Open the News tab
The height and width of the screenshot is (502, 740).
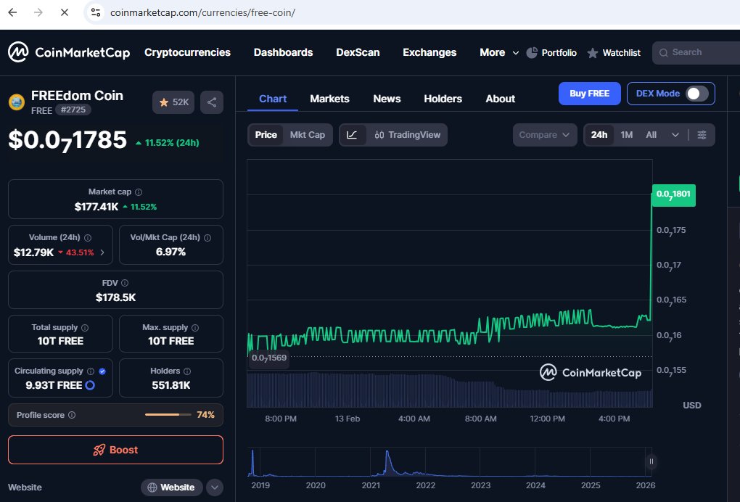[x=387, y=99]
